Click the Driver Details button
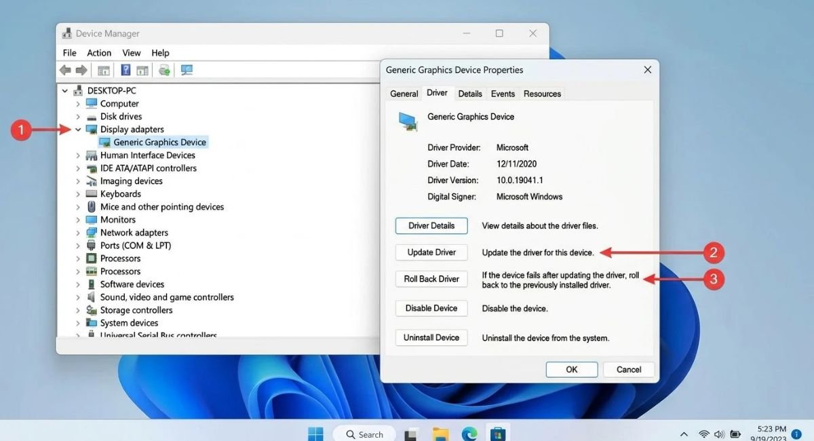 pos(431,225)
